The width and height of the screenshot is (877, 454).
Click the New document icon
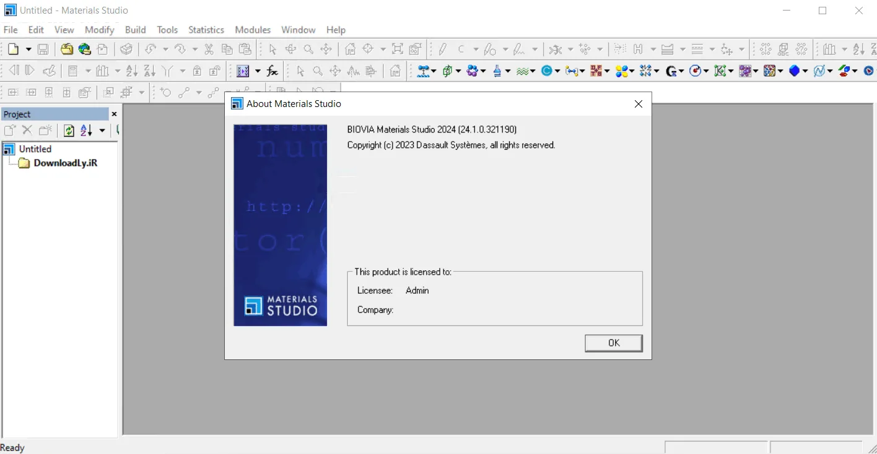pos(13,49)
